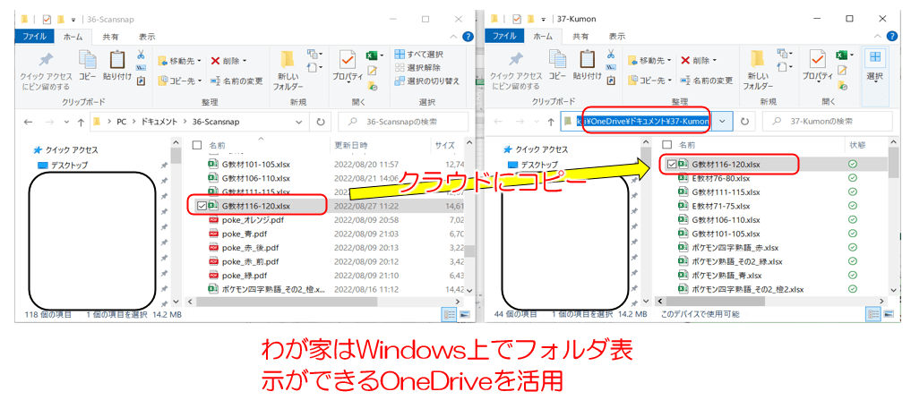This screenshot has width=911, height=400.
Task: Click the Select button in 37-Kumon ribbon
Action: (874, 65)
